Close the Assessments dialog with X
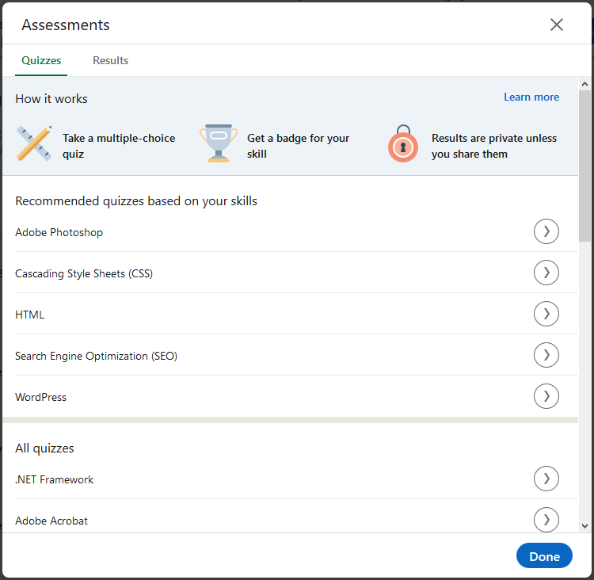 tap(557, 25)
